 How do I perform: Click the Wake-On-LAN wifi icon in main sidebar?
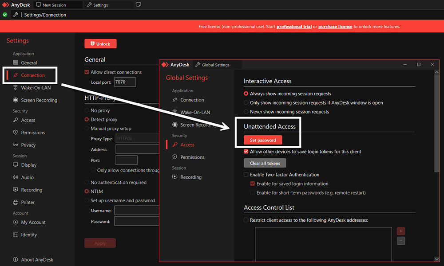click(x=16, y=87)
